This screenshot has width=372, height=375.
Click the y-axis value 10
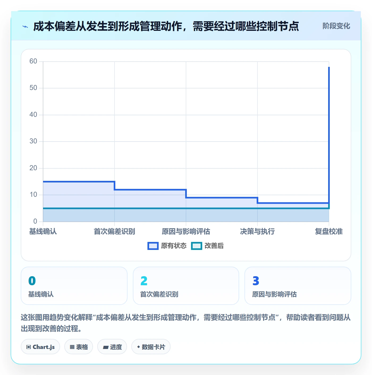pos(33,195)
